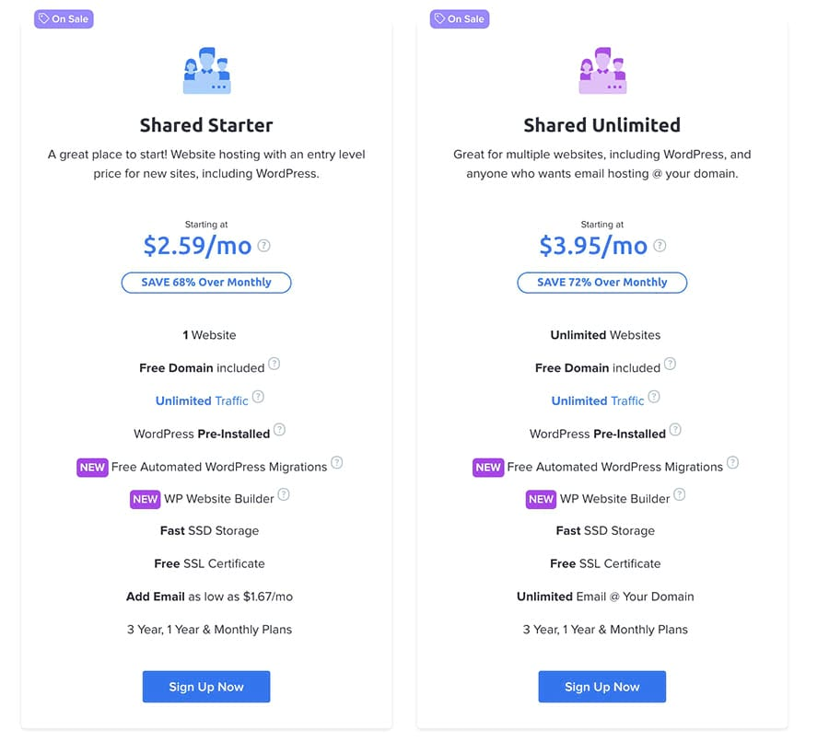Click the On Sale tag on Shared Starter
This screenshot has width=829, height=742.
(x=64, y=19)
